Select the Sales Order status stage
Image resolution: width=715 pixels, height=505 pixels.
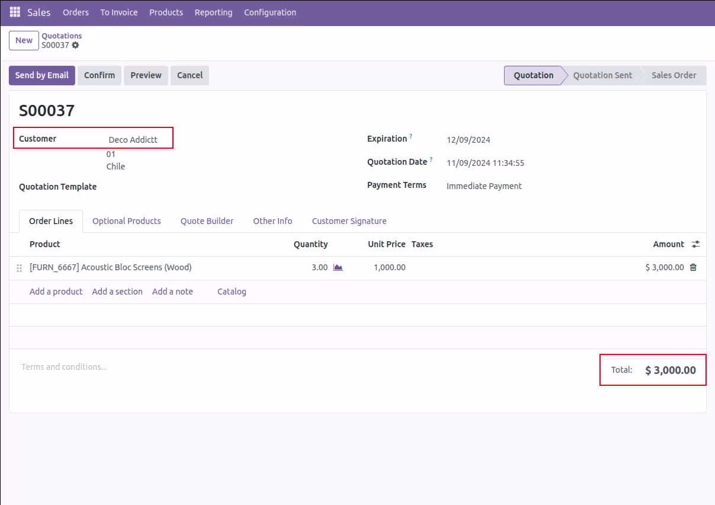(x=674, y=75)
